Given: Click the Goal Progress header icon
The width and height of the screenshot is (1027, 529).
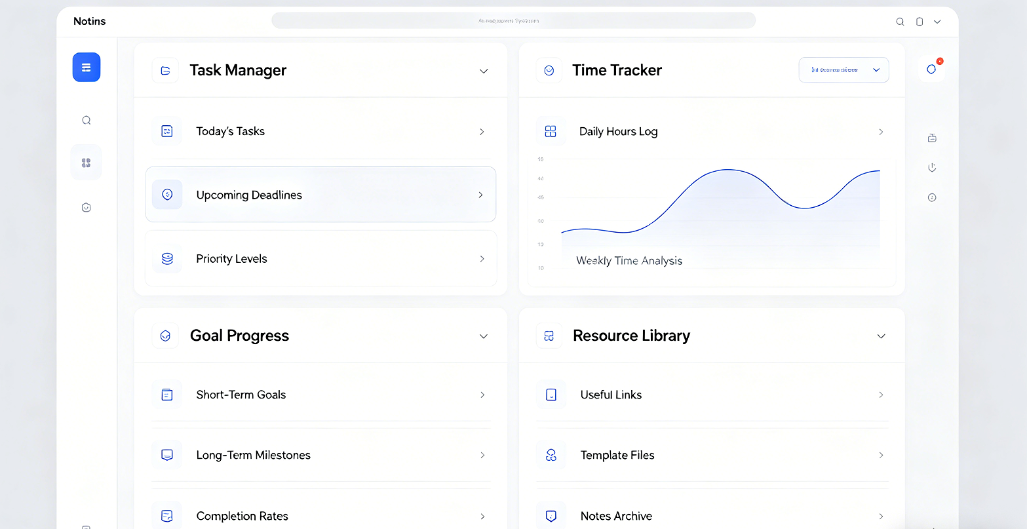Looking at the screenshot, I should (166, 336).
